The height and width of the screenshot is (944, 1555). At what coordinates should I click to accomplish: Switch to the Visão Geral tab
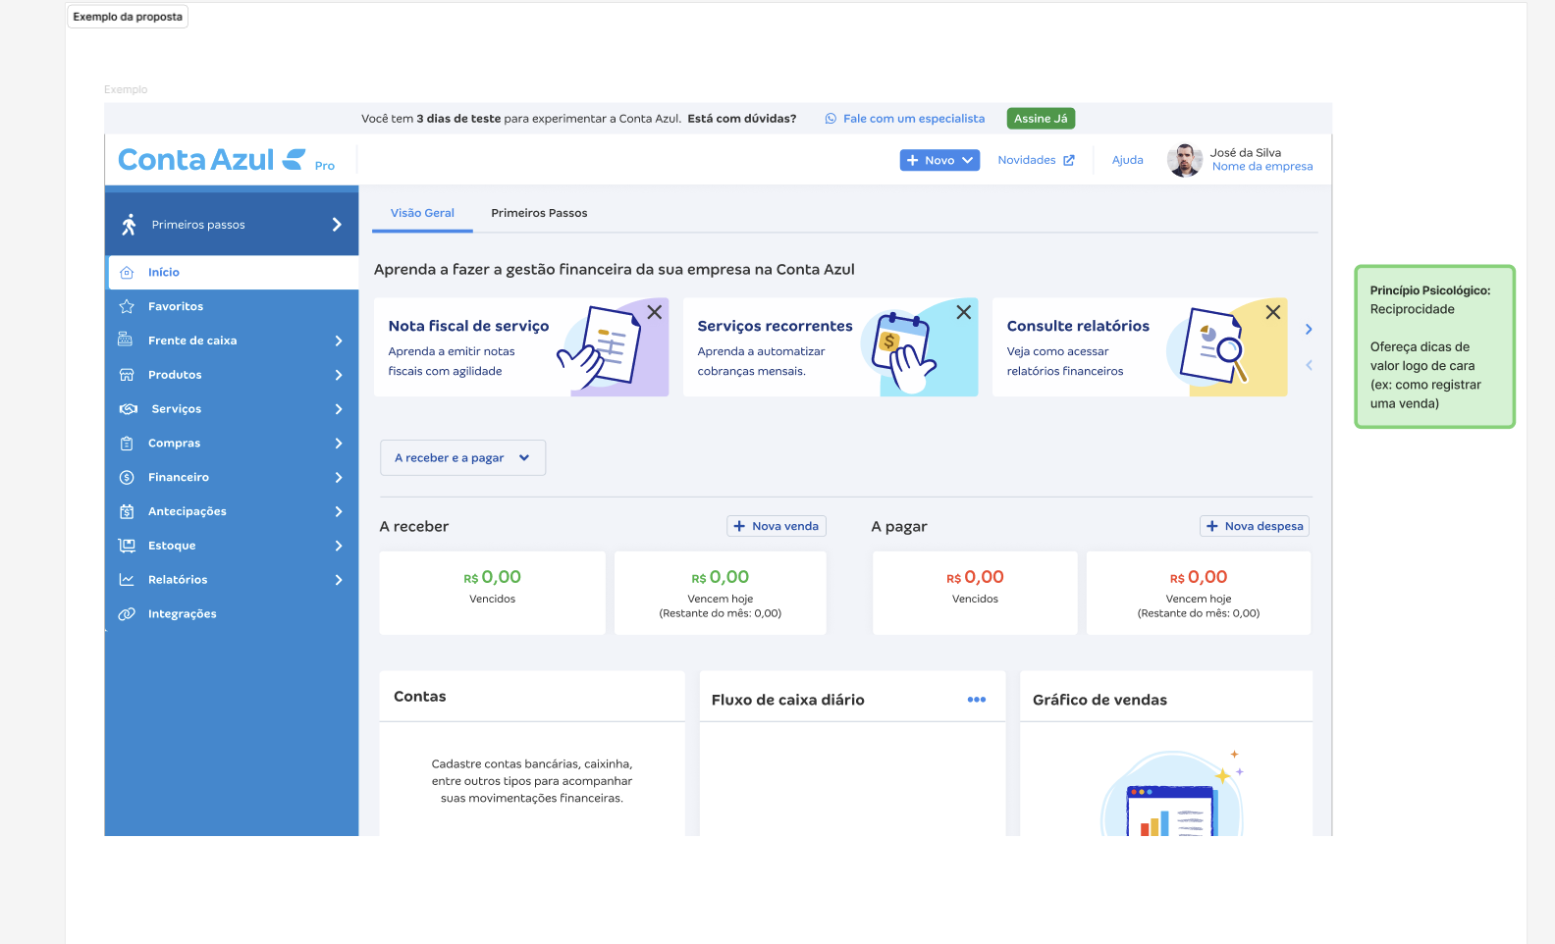422,213
